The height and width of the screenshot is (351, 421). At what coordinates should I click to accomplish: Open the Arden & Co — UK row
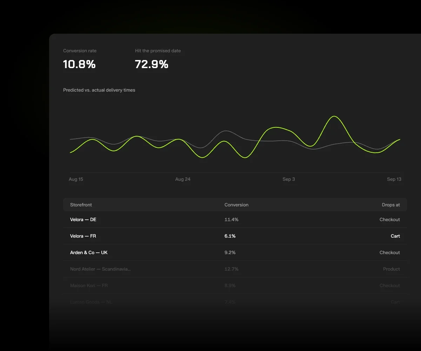235,253
